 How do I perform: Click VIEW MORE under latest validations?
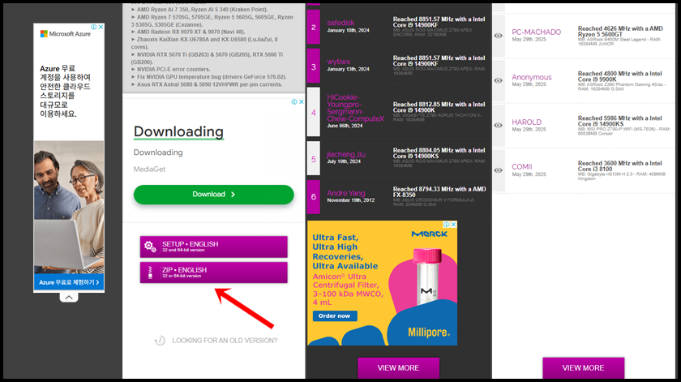[583, 368]
